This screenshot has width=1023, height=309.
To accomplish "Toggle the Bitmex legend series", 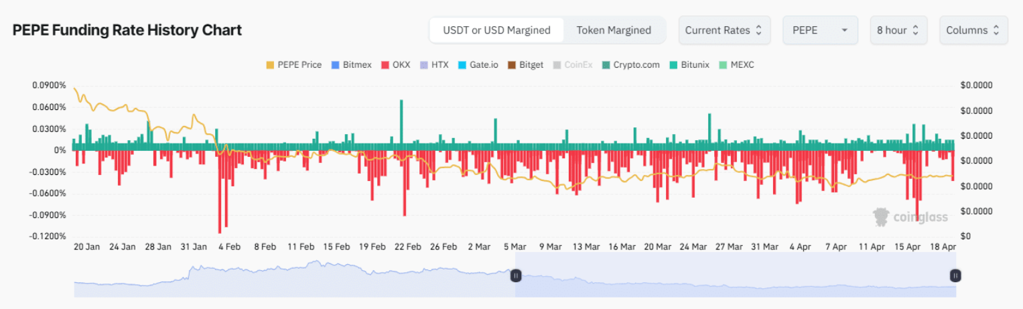I will (354, 65).
